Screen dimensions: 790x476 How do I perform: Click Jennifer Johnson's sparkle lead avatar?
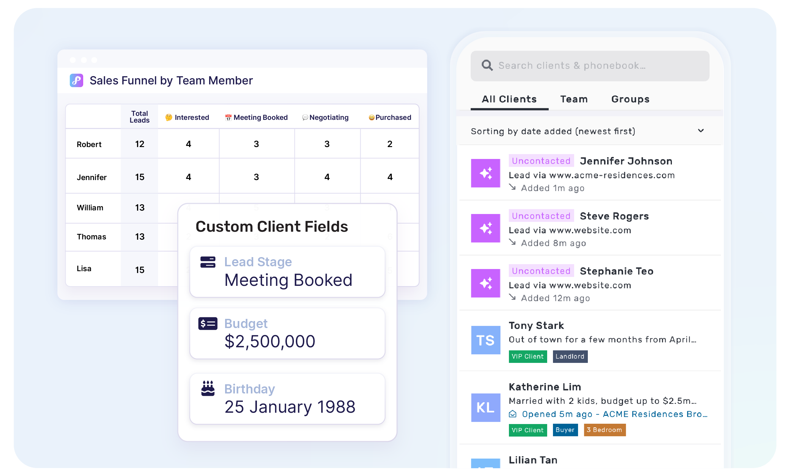(485, 173)
